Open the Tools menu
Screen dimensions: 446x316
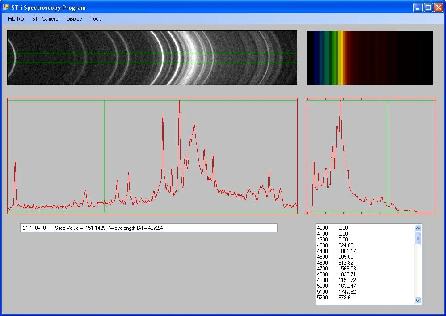(96, 19)
